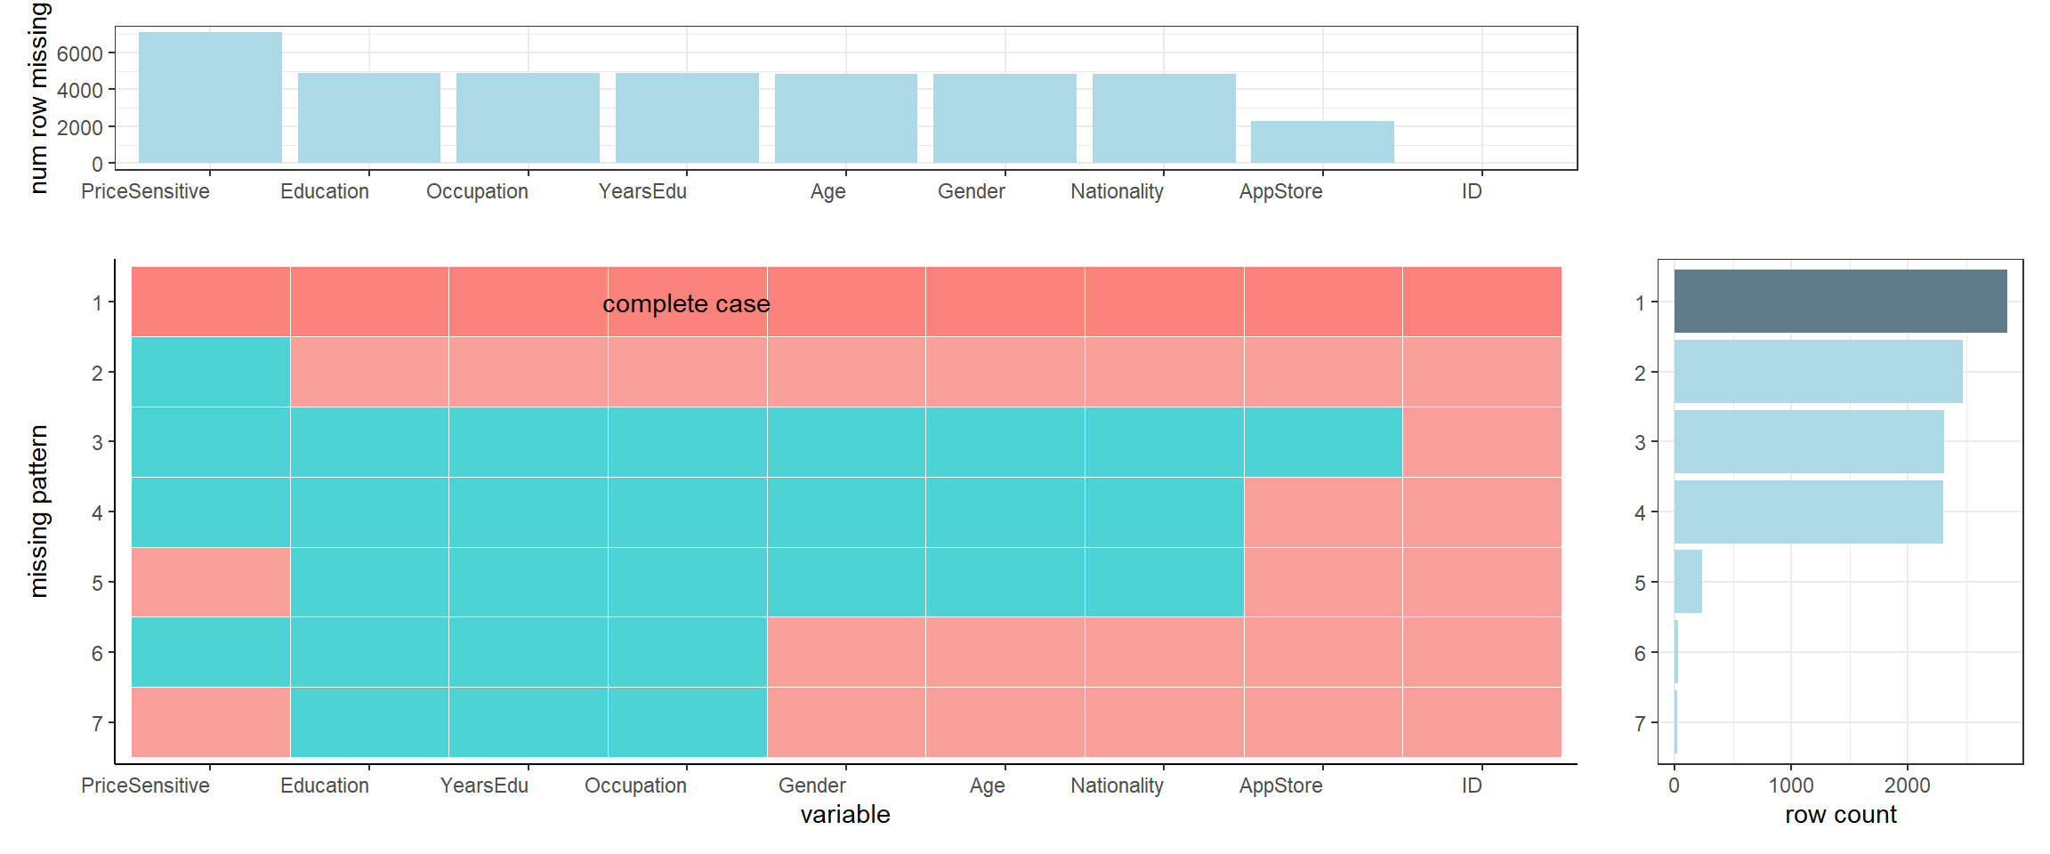Select the pink ID cell in pattern 7
2050x854 pixels.
pos(1481,722)
